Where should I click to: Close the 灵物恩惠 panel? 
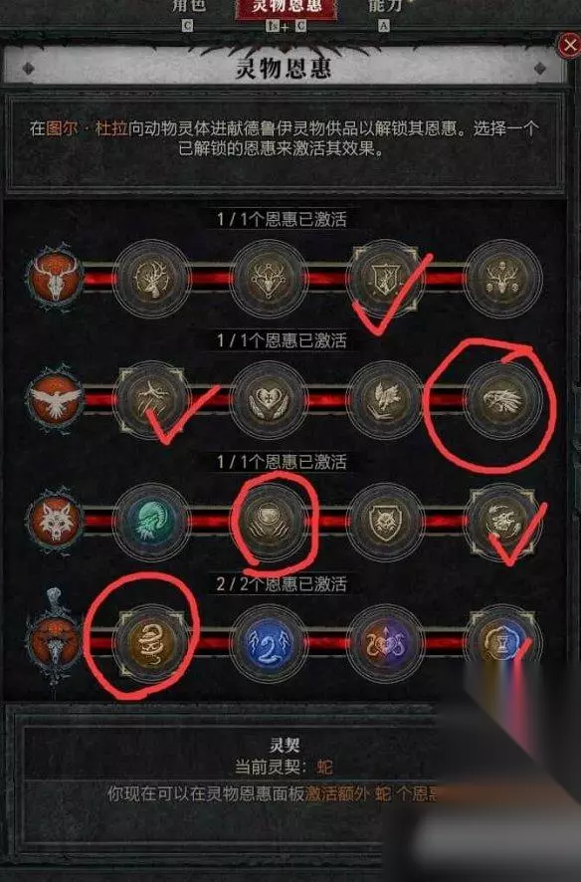click(x=569, y=46)
